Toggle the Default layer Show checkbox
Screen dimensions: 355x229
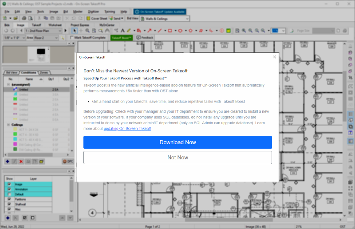click(x=9, y=194)
